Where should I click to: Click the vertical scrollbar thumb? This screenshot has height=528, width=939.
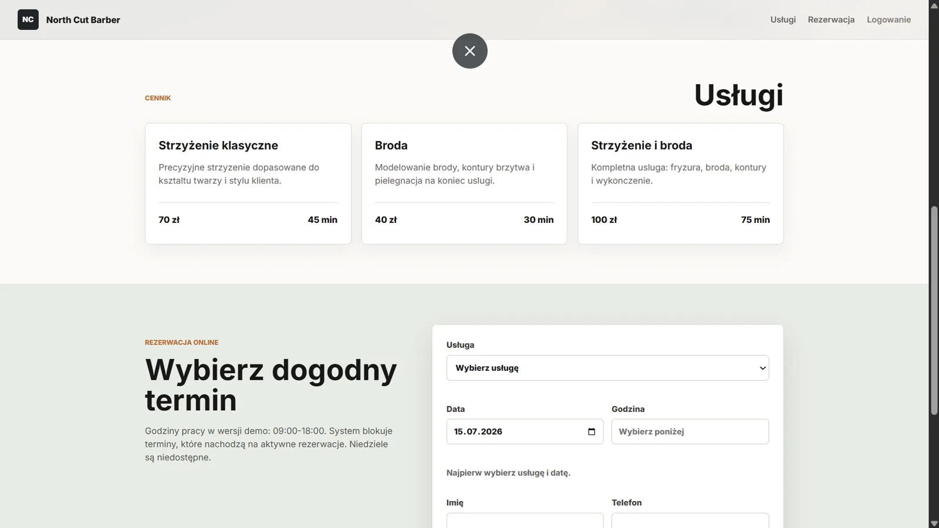[x=934, y=310]
